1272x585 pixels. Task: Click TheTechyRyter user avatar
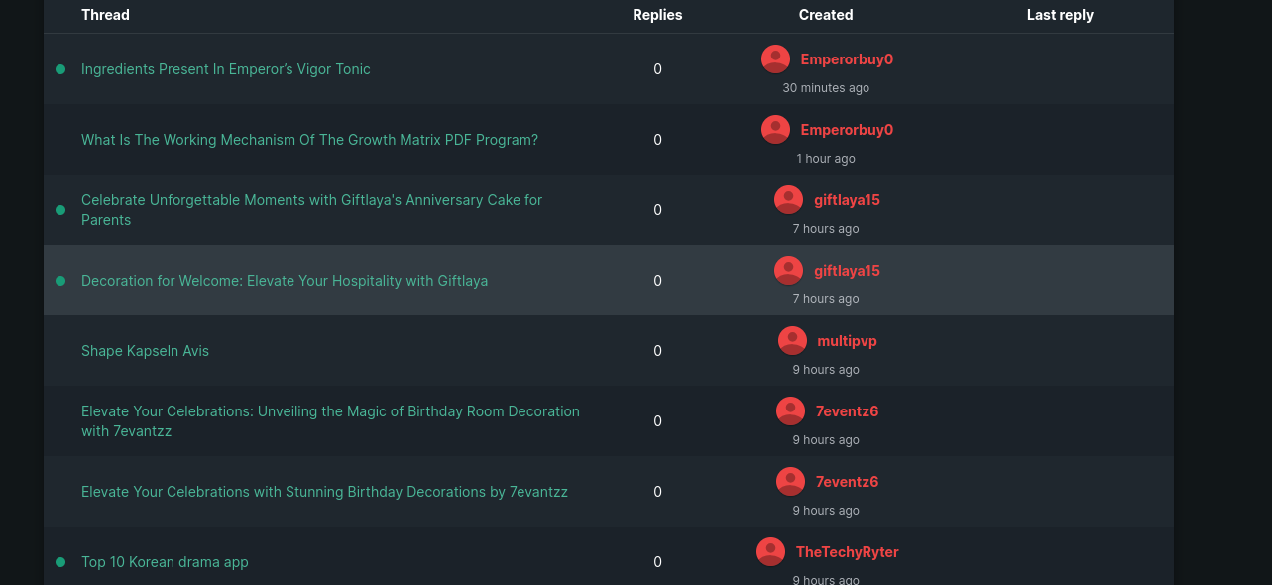770,552
